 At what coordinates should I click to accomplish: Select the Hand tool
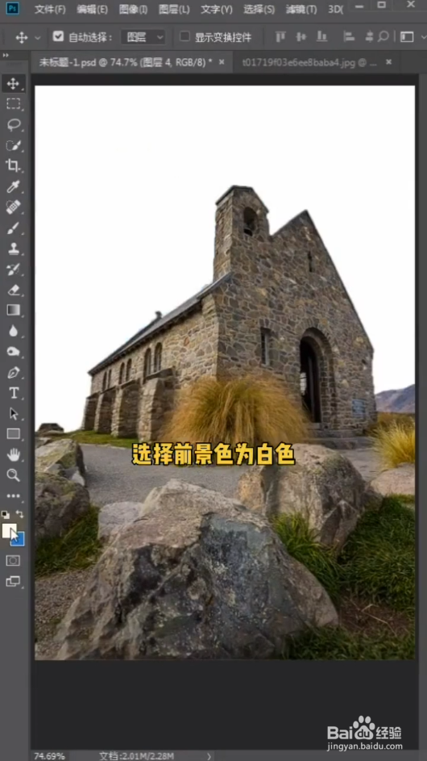click(13, 455)
